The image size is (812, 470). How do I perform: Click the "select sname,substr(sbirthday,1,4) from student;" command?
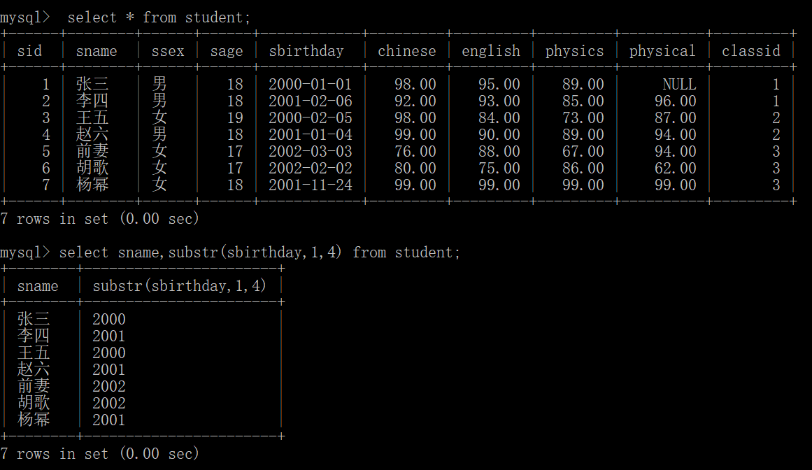[259, 252]
